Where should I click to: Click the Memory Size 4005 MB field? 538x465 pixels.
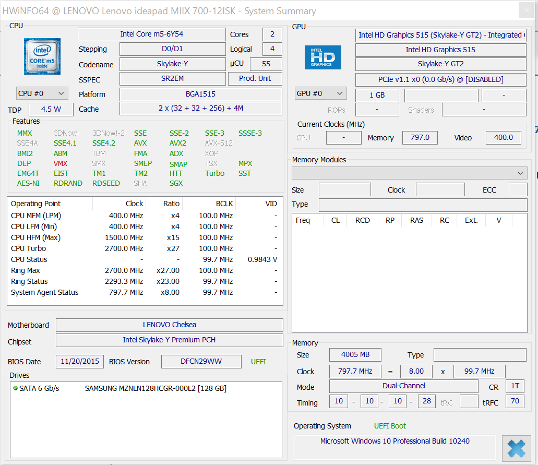coord(355,355)
